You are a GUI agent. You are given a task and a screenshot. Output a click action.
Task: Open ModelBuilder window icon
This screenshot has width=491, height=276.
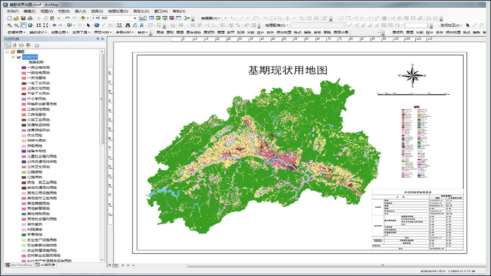pos(187,18)
